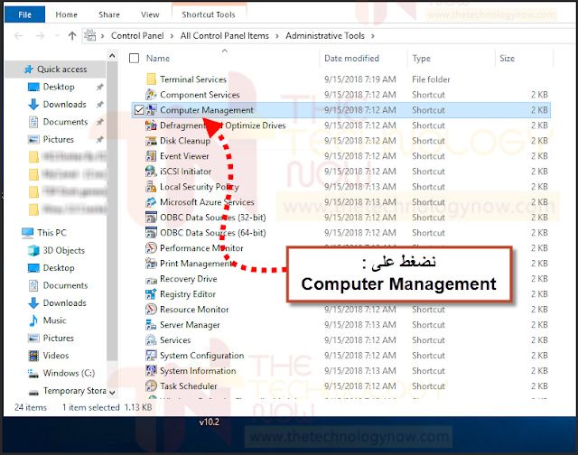This screenshot has width=578, height=455.
Task: Click the Services gear icon
Action: tap(151, 340)
